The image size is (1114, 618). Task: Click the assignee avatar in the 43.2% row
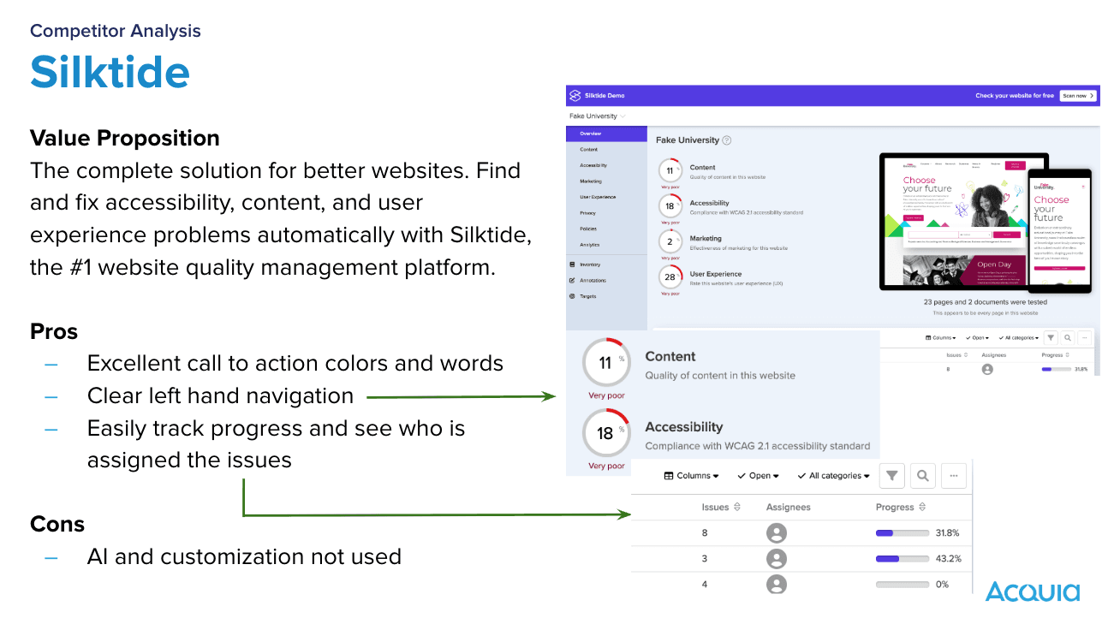click(776, 559)
